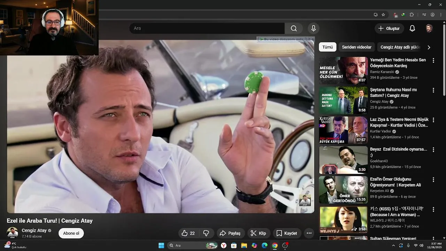446x251 pixels.
Task: Open the Internet Download Manager extension icon
Action: (403, 15)
